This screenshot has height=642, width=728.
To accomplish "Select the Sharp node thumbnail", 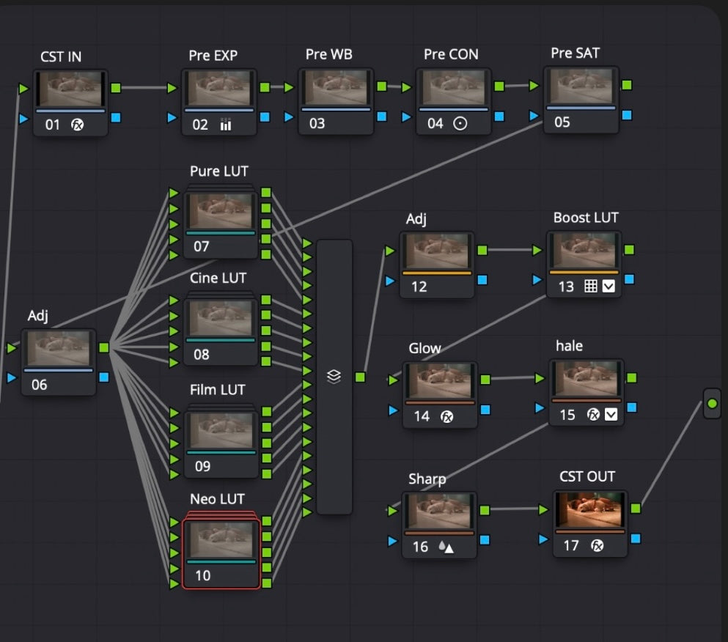I will 440,511.
